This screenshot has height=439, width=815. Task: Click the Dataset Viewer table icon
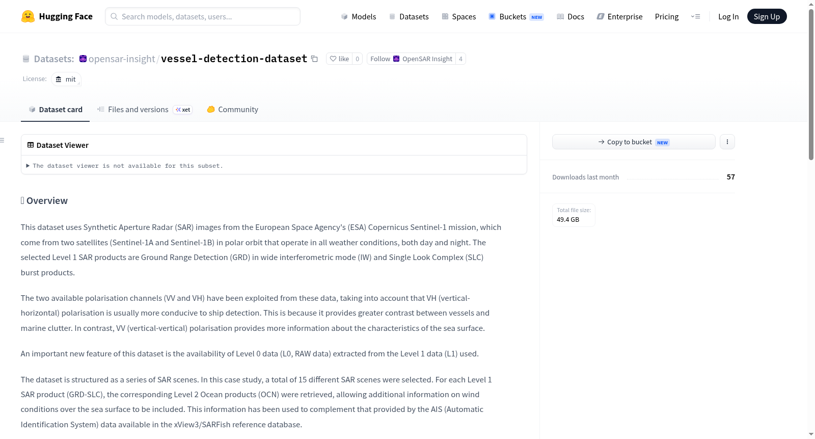point(31,145)
